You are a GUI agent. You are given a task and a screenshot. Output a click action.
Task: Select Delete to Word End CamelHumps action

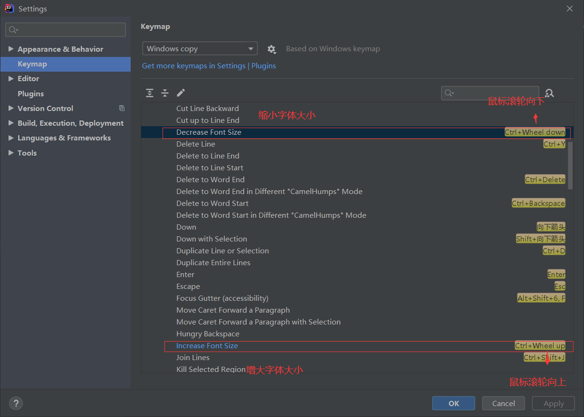[x=354, y=192]
